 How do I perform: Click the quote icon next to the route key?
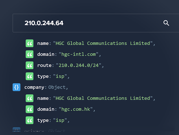click(x=30, y=65)
